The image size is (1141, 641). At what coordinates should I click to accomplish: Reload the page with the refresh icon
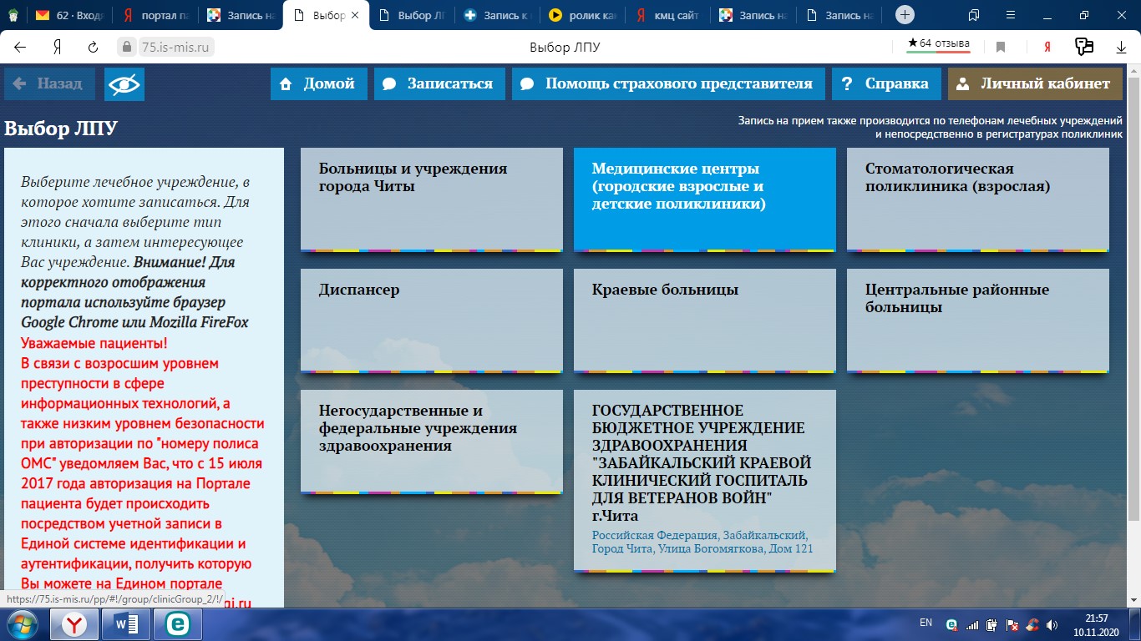point(94,48)
